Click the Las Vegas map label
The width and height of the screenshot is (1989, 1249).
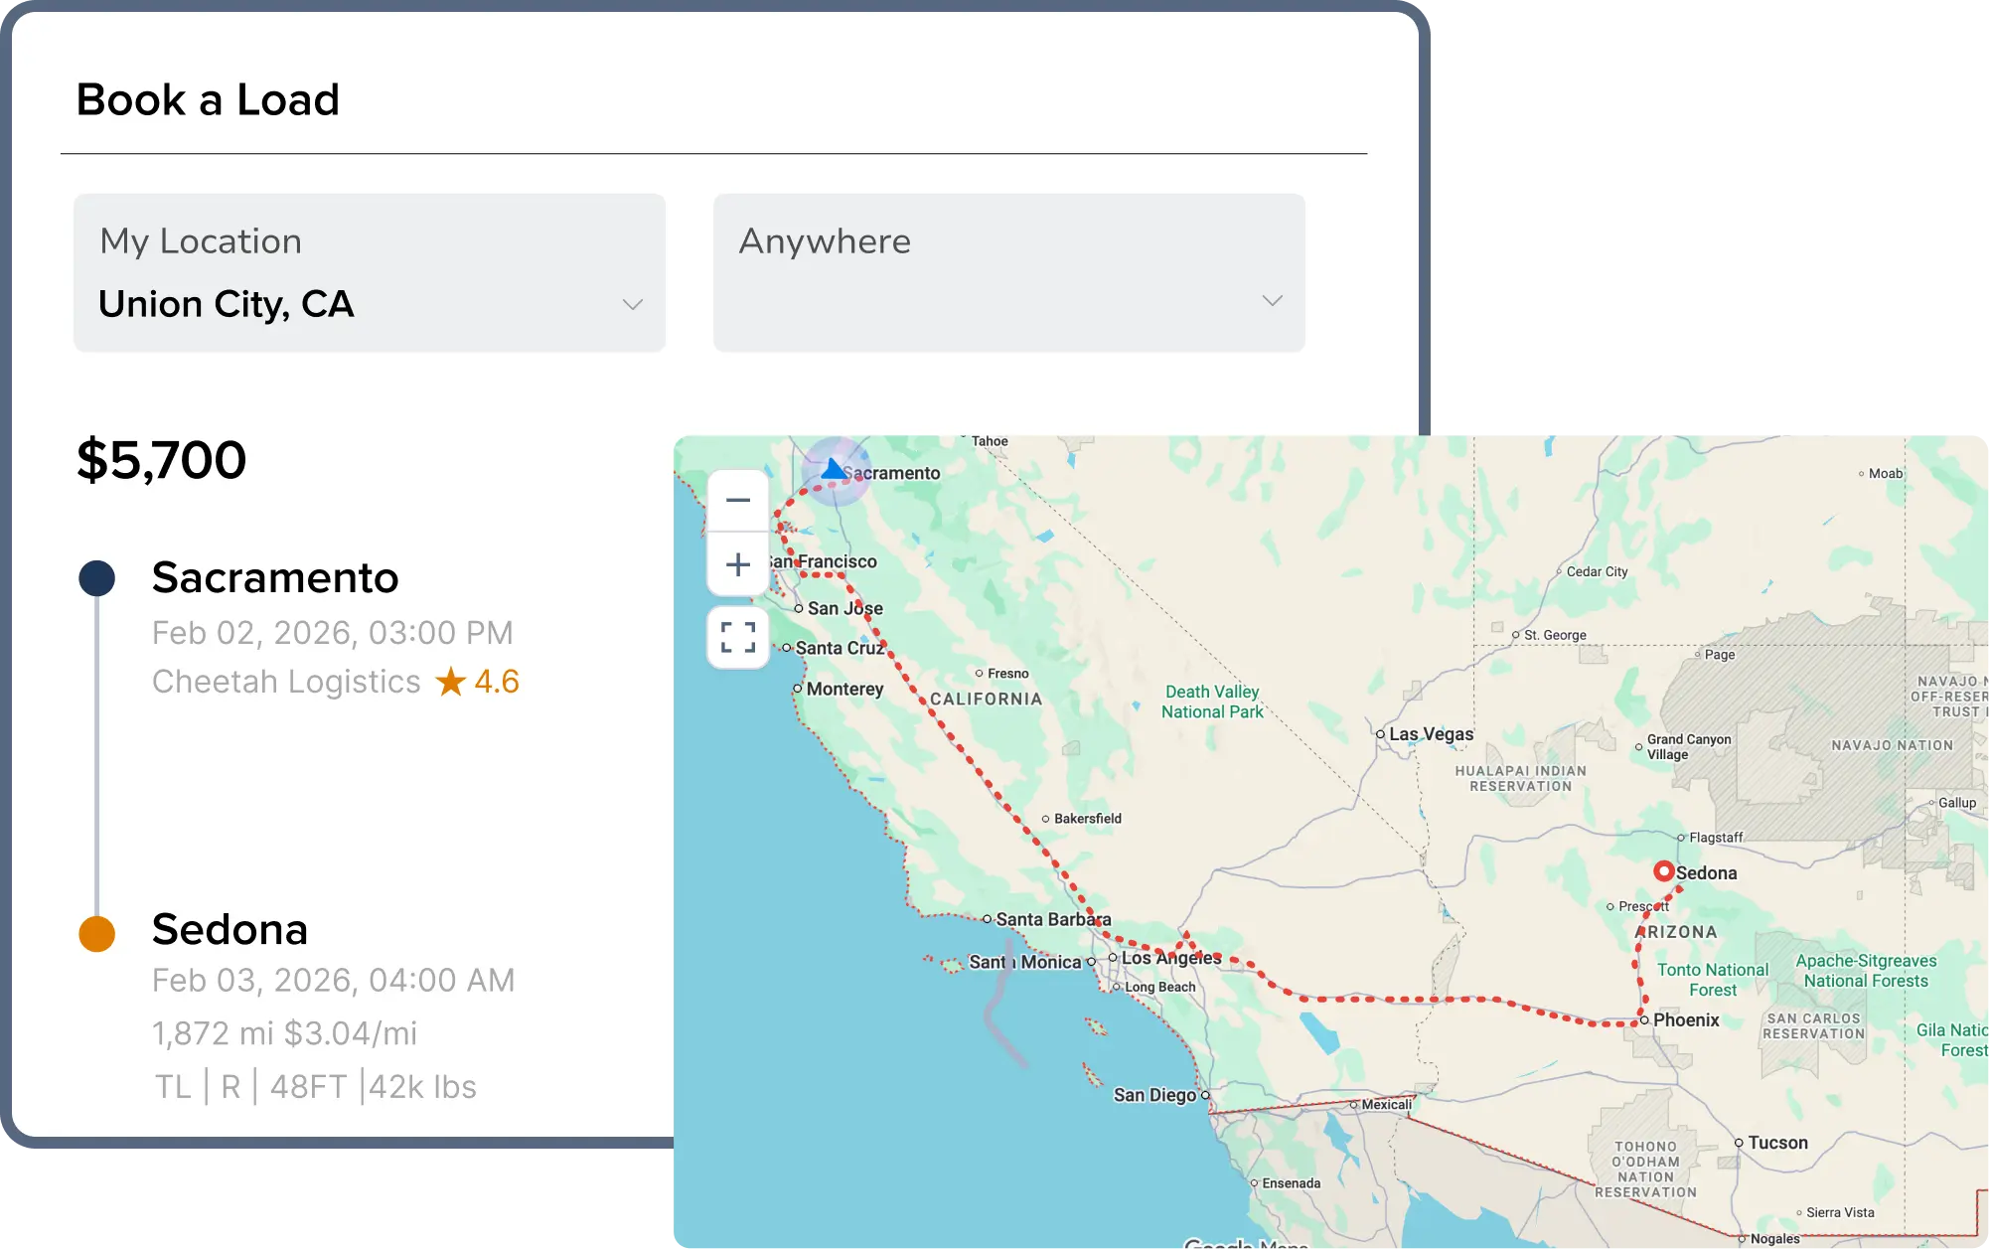point(1431,734)
